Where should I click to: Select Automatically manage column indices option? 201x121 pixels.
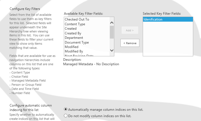(x=66, y=109)
